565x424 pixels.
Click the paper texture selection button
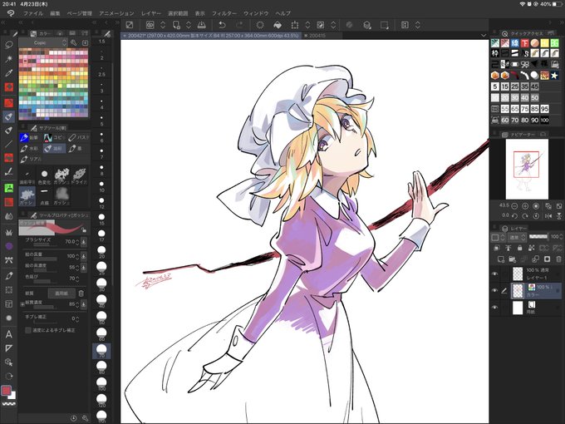pyautogui.click(x=61, y=293)
